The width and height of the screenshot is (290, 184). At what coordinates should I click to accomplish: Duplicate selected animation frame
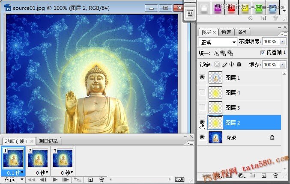click(x=90, y=180)
